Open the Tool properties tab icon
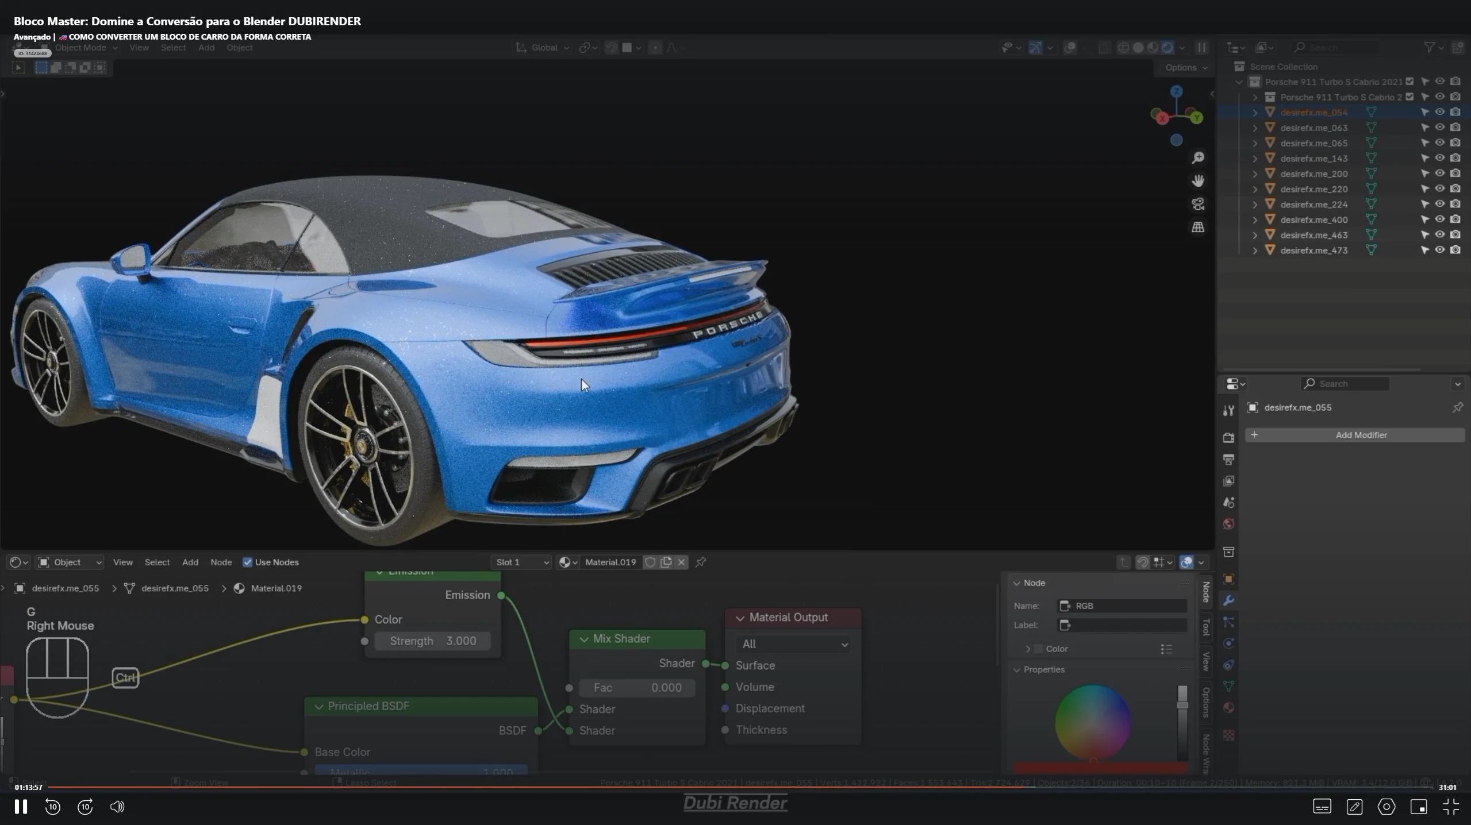Viewport: 1471px width, 825px height. (x=1228, y=410)
